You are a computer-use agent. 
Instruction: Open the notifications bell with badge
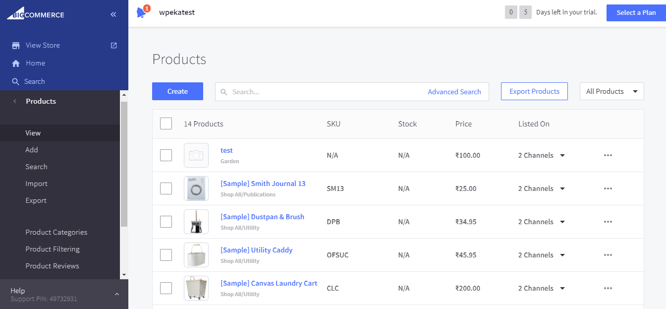tap(140, 12)
